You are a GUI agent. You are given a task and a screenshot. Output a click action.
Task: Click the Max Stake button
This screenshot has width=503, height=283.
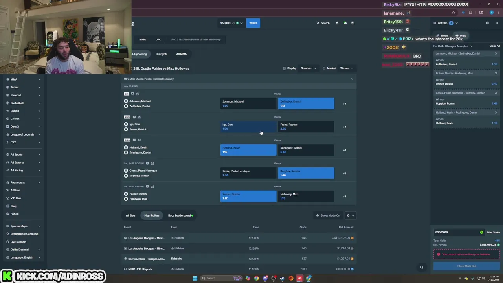[493, 232]
